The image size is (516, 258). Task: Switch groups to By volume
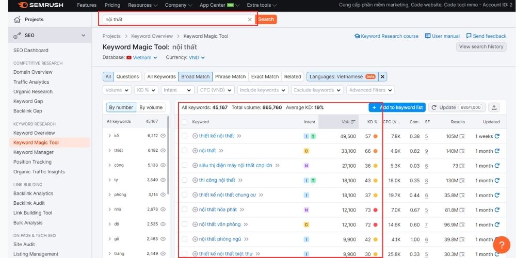(151, 108)
